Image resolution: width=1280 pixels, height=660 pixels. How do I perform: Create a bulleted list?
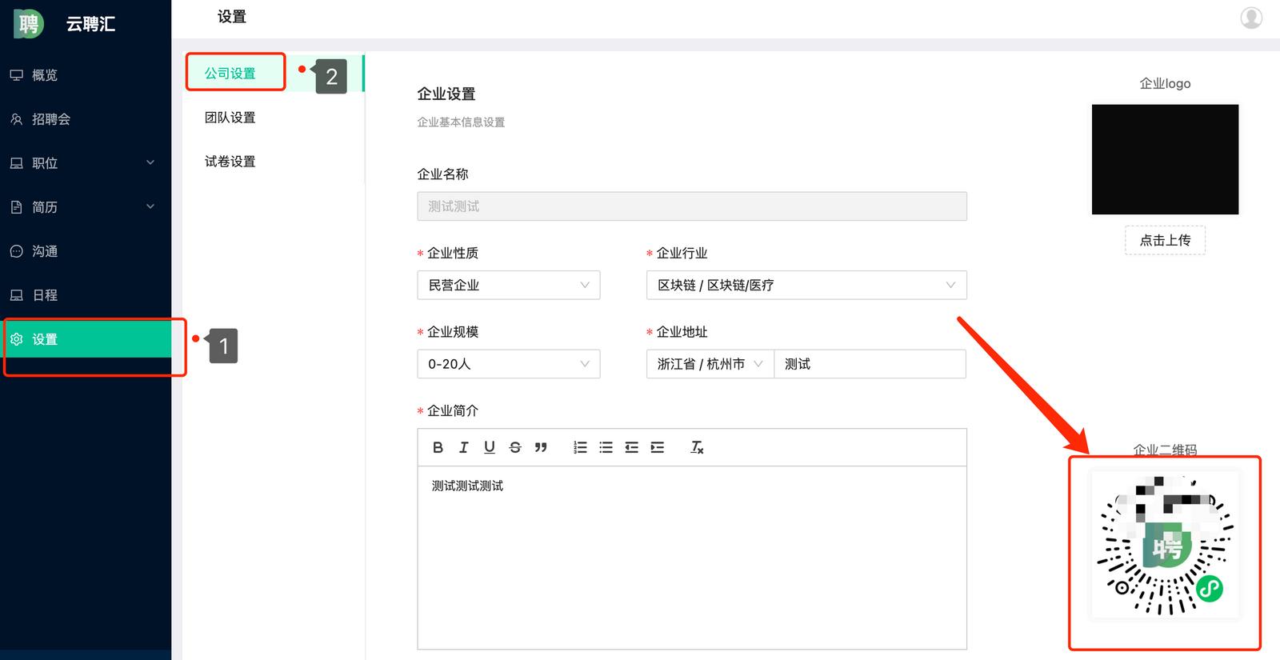click(606, 447)
